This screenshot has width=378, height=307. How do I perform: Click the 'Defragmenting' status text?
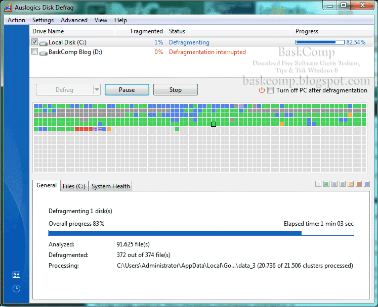point(189,42)
